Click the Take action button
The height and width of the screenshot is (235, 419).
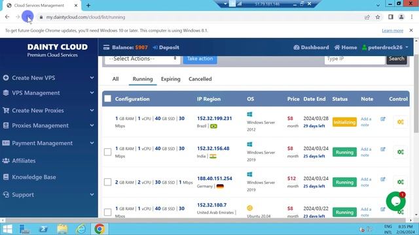pyautogui.click(x=200, y=59)
